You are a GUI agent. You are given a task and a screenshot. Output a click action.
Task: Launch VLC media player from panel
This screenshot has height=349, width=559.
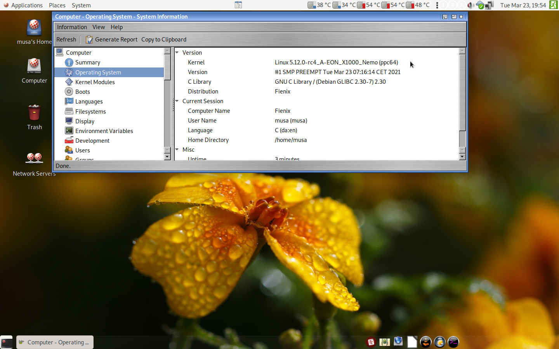click(x=426, y=342)
